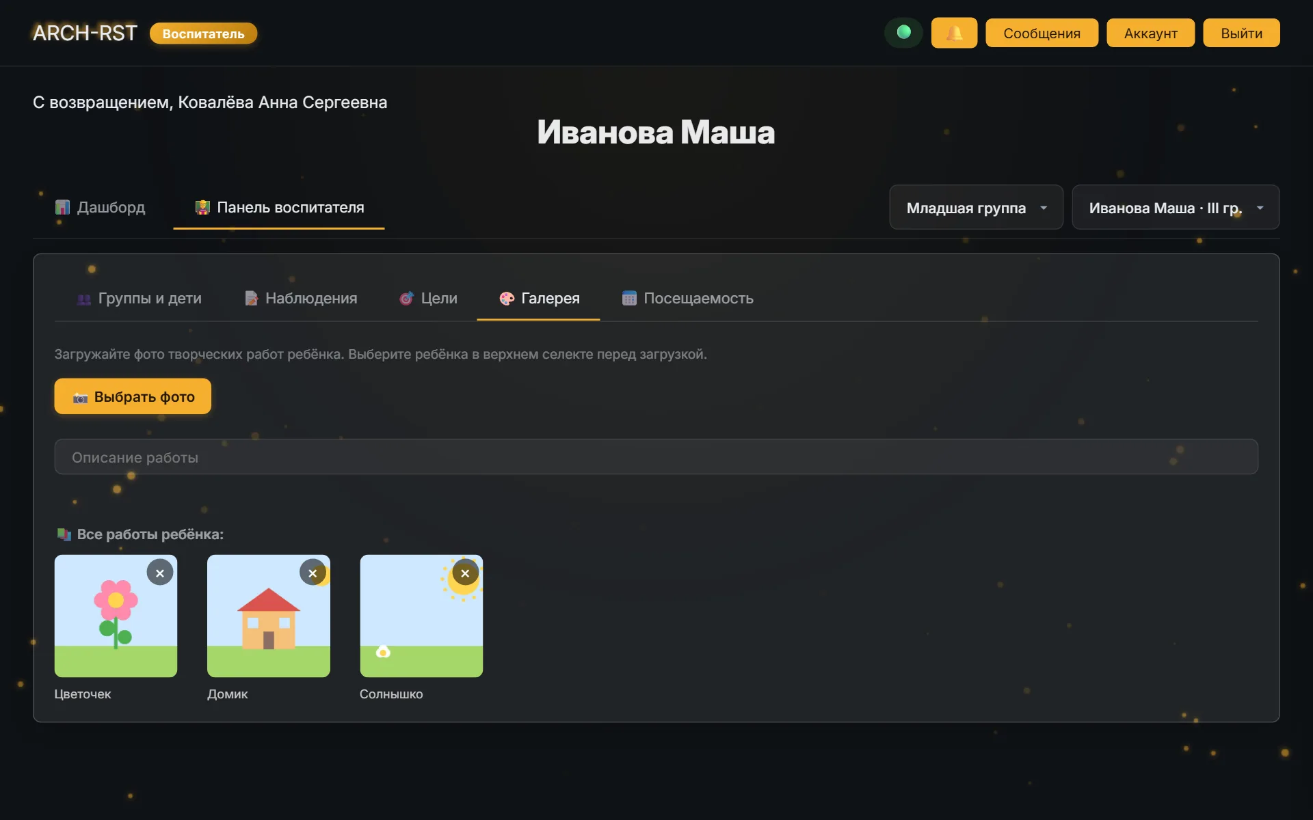Click the green online status indicator
This screenshot has height=820, width=1313.
(x=903, y=32)
